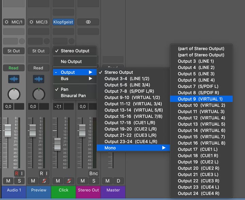
Task: Select Stereo Output in first menu
Action: coord(75,51)
